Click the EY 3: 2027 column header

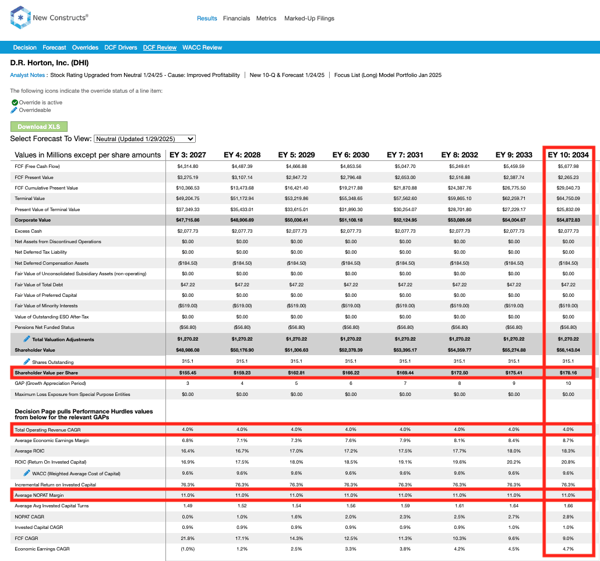[188, 155]
